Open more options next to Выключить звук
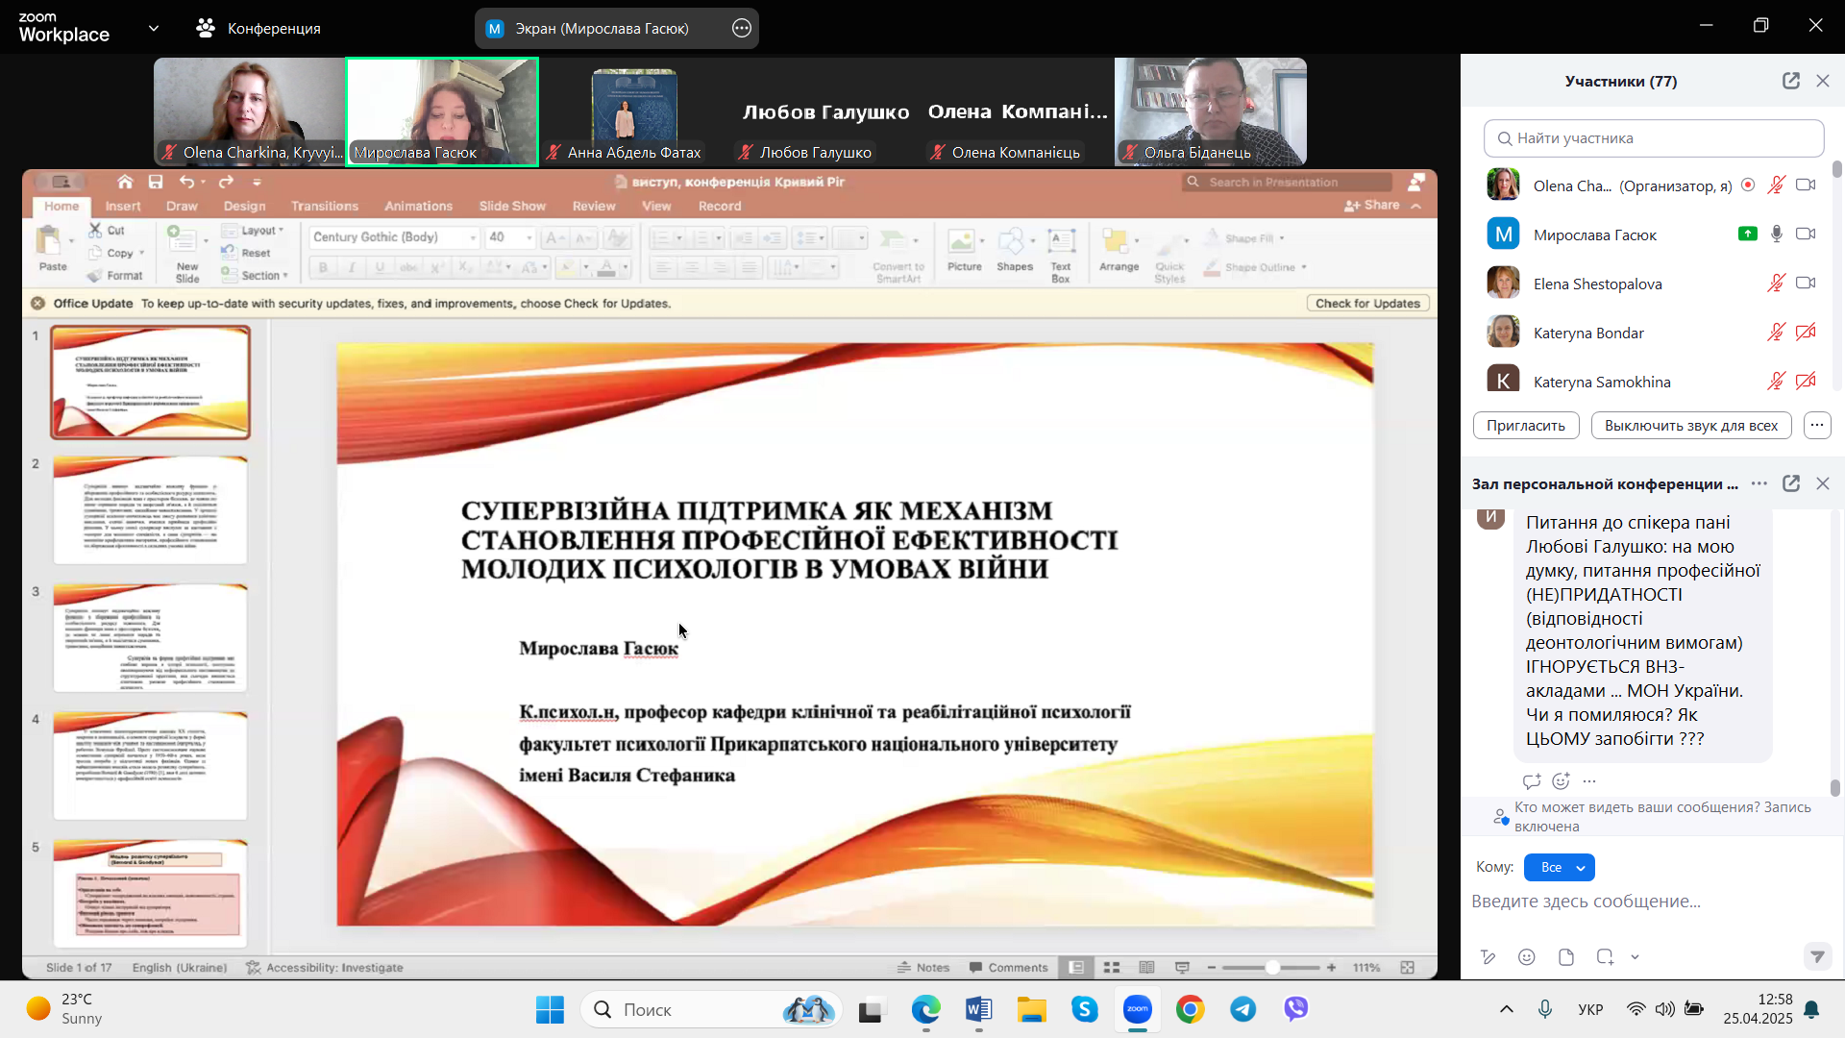 point(1816,425)
